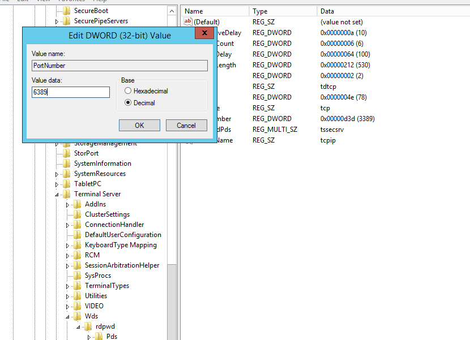The image size is (470, 340).
Task: Click the SystemInformation key folder icon
Action: point(67,163)
